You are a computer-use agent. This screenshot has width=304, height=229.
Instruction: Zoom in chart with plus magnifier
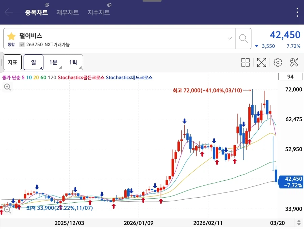click(7, 87)
